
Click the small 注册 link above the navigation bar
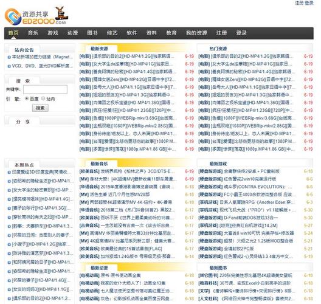[299, 3]
